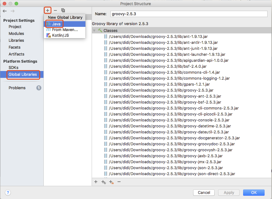Open the Artifacts settings page
272x199 pixels.
(x=16, y=54)
